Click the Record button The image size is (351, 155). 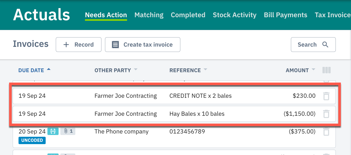(x=79, y=45)
